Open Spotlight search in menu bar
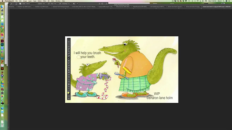 coord(223,1)
